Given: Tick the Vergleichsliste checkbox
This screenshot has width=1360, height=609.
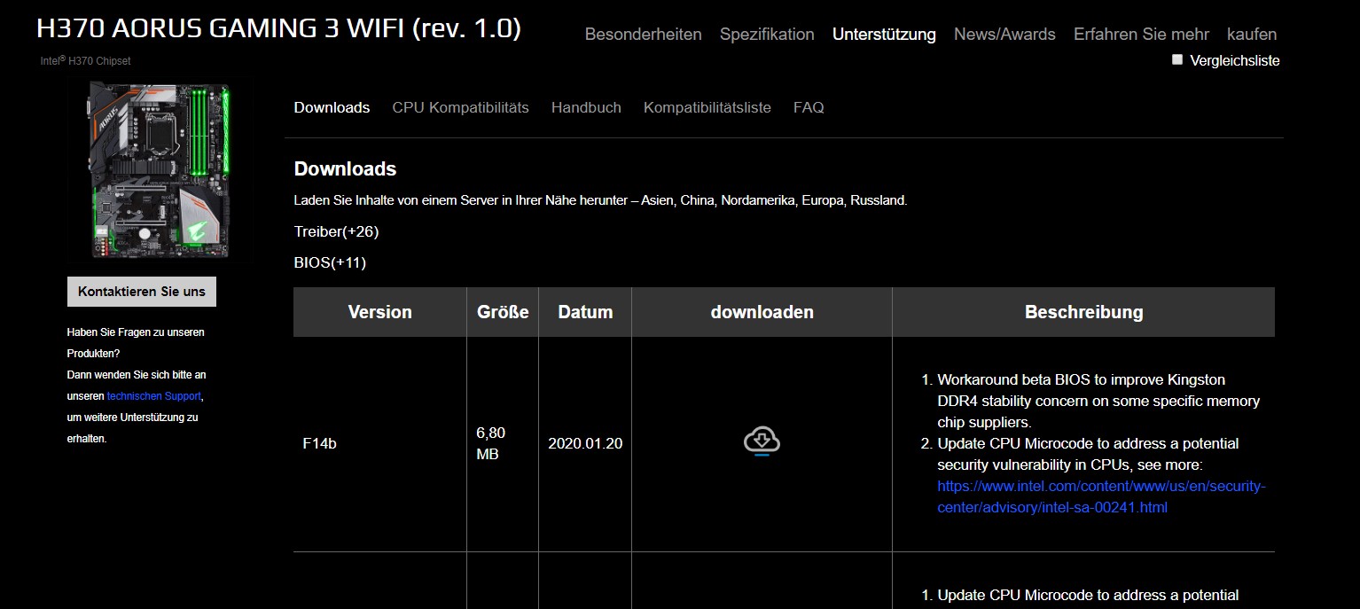Looking at the screenshot, I should (1177, 60).
